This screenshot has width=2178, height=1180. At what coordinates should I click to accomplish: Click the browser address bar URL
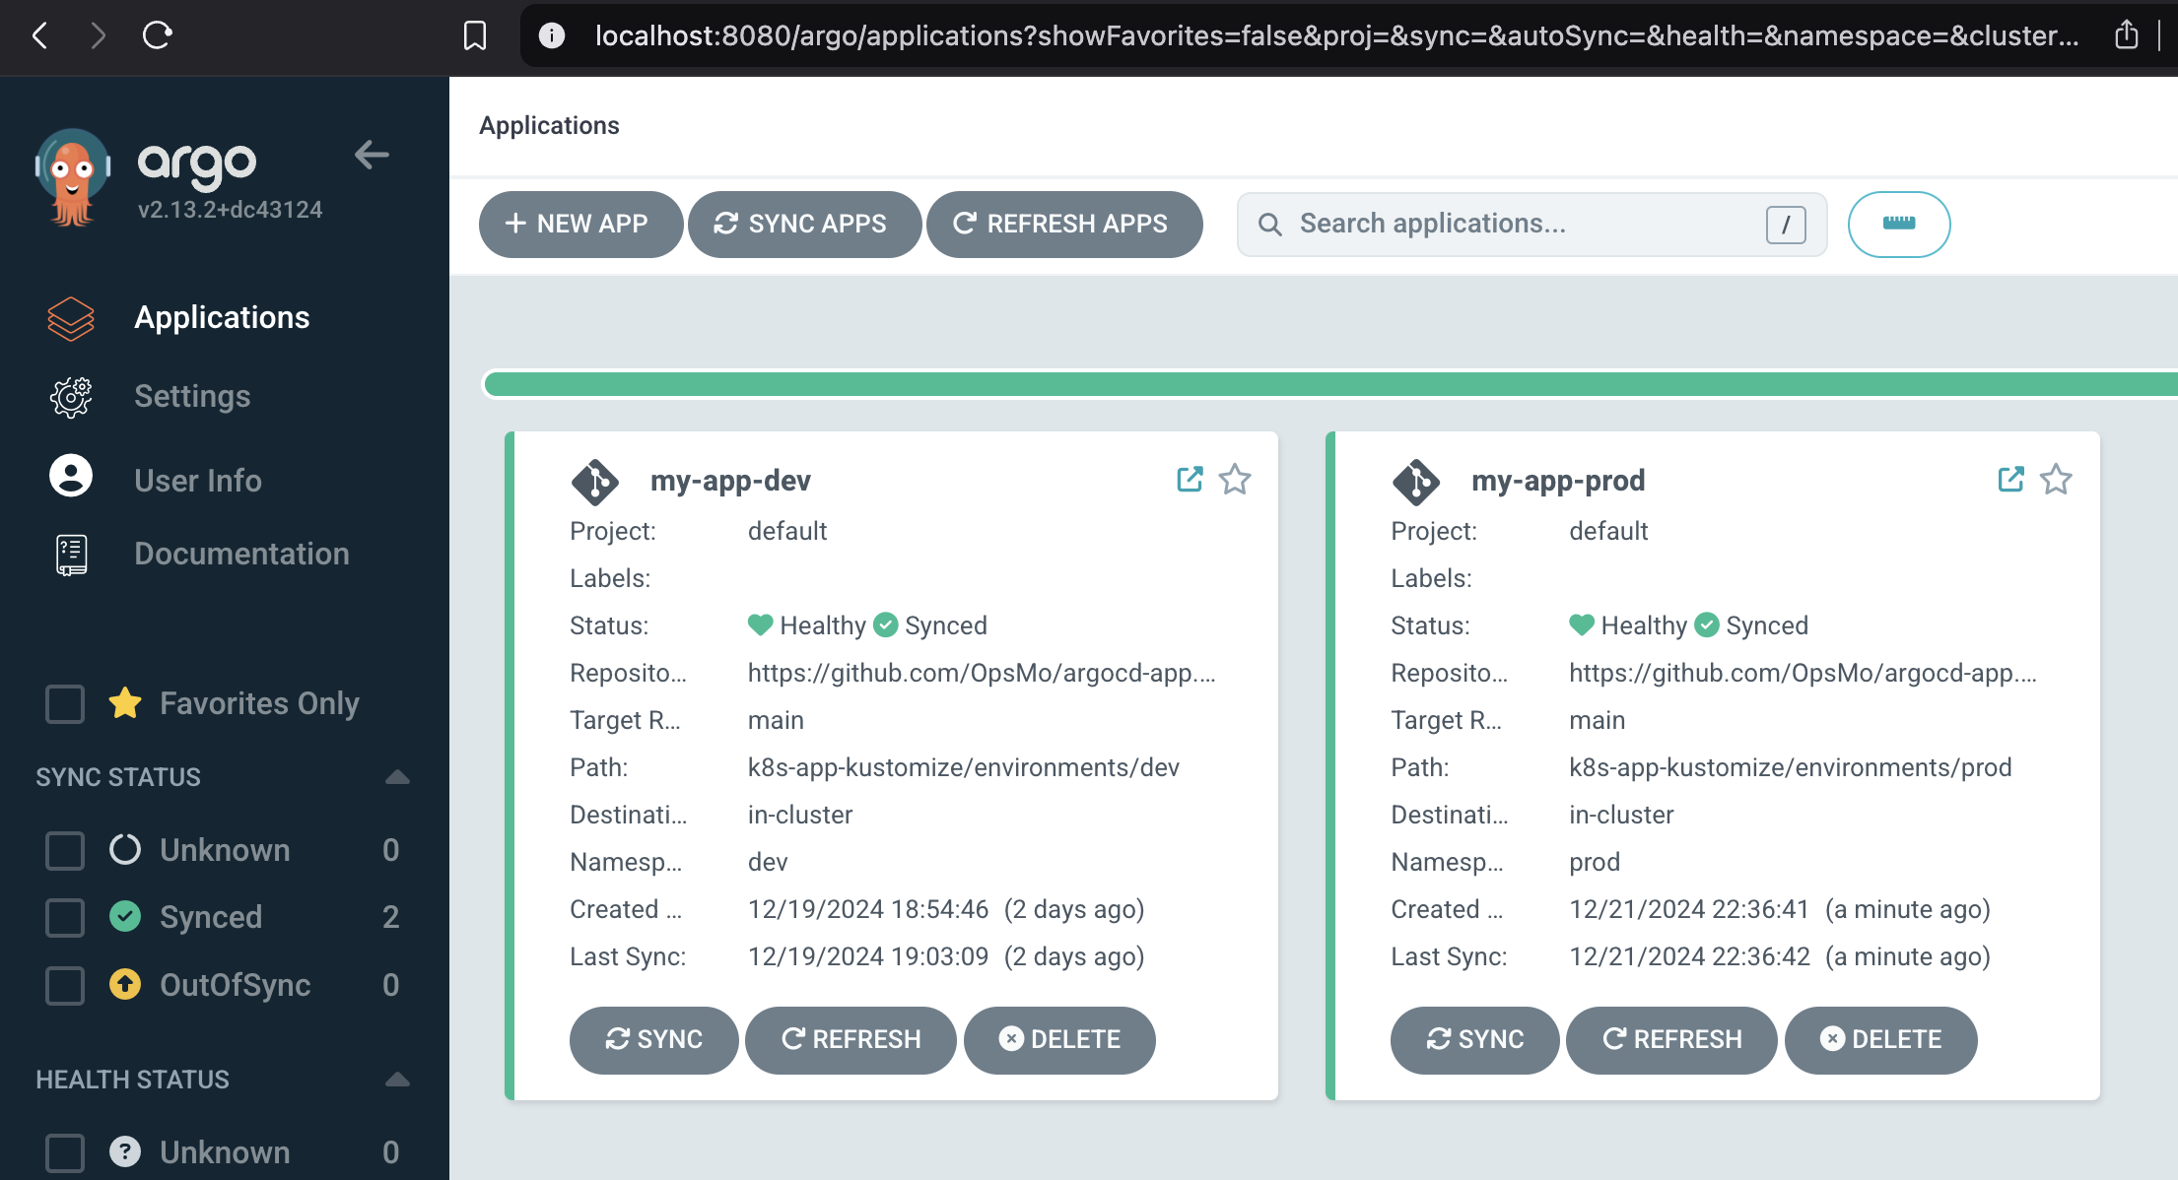pos(1337,36)
